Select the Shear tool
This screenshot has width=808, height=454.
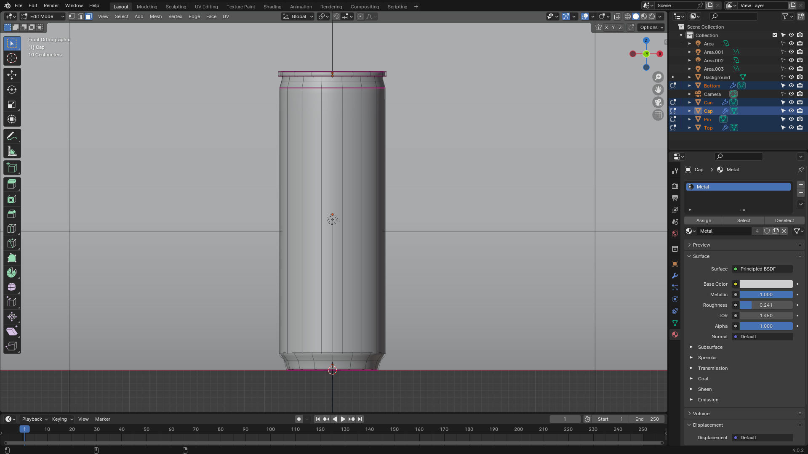(12, 331)
